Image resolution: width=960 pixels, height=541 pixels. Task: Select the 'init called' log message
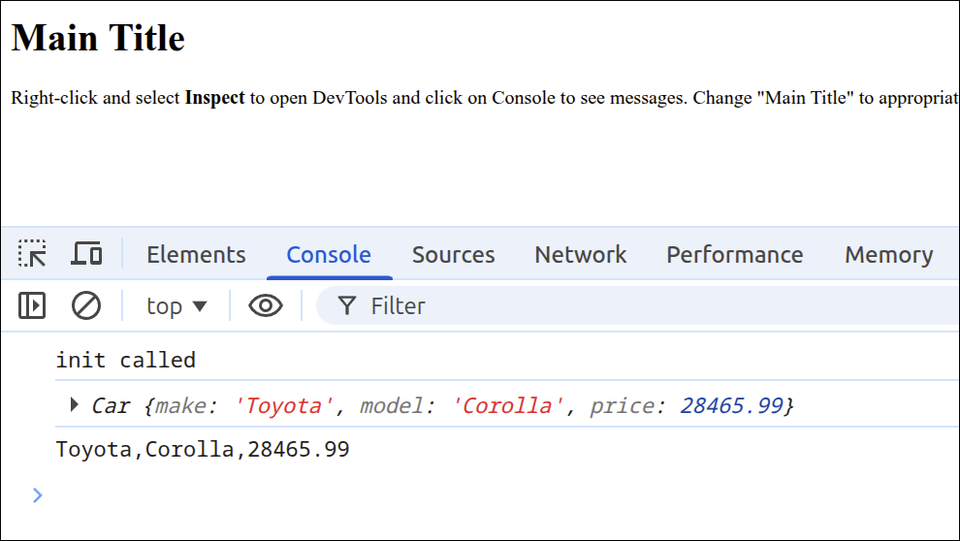click(x=126, y=360)
